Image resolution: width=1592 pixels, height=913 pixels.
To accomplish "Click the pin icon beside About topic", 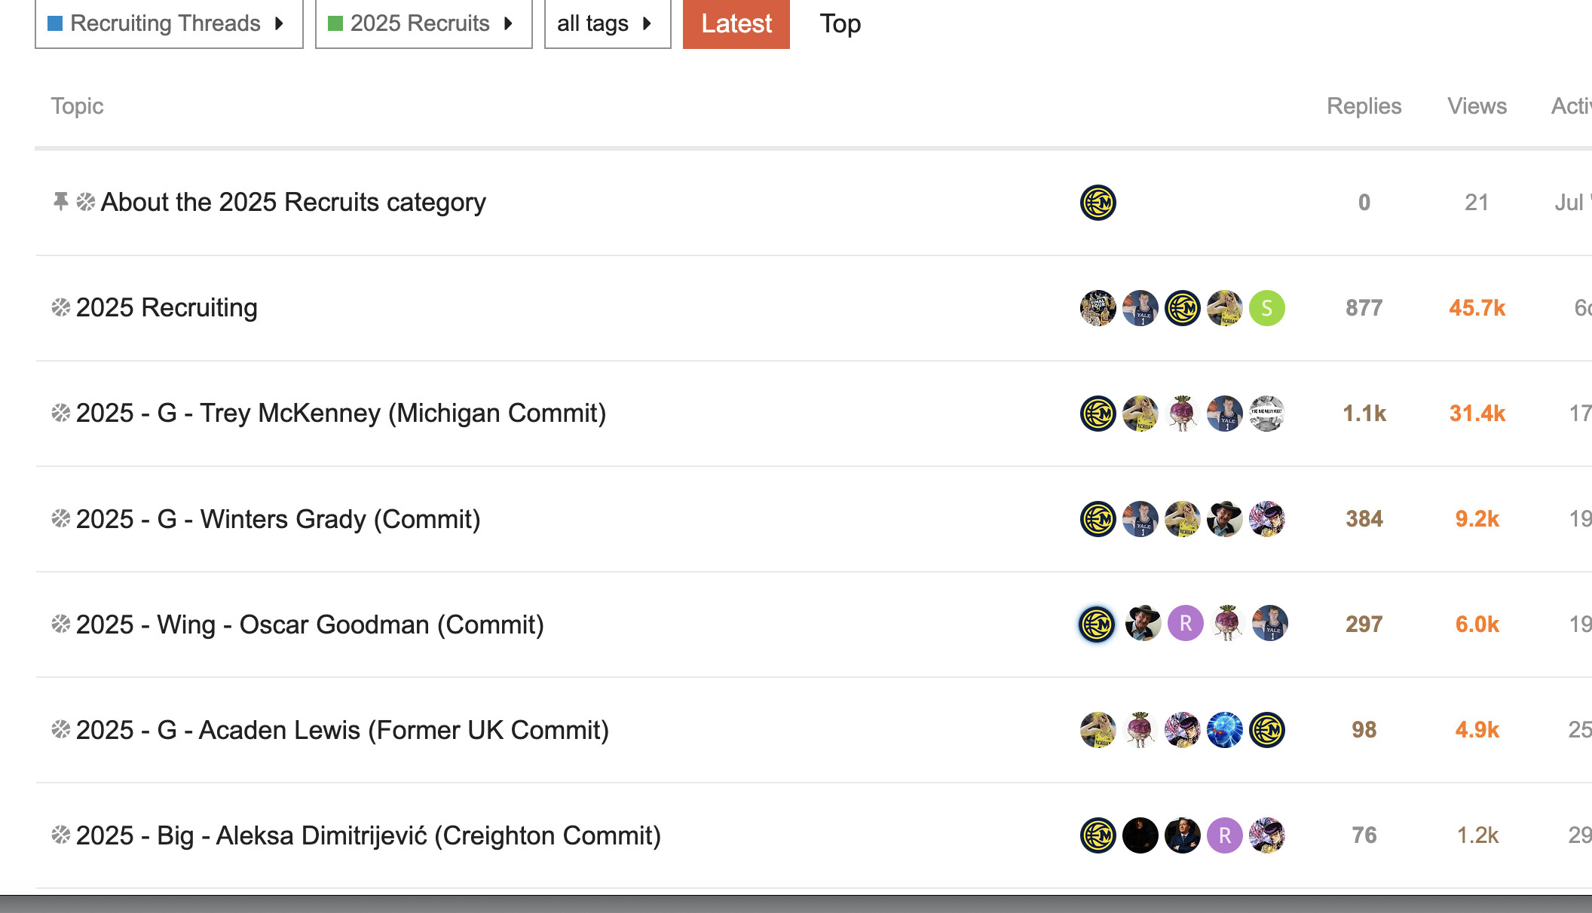I will (60, 201).
